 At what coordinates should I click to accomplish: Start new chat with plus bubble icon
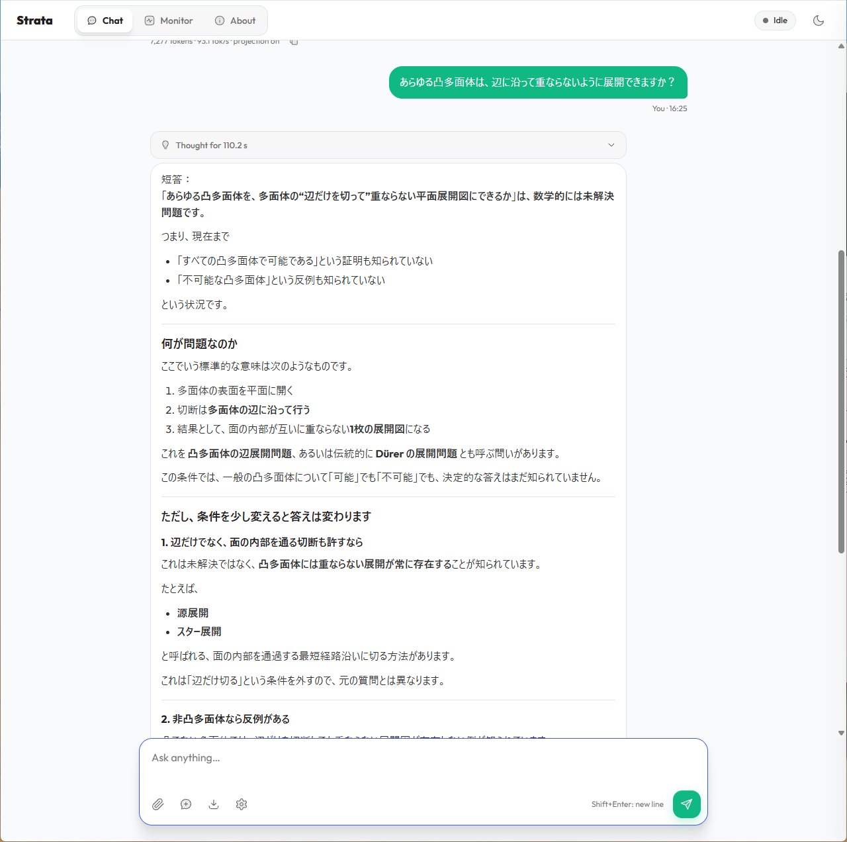(x=186, y=804)
